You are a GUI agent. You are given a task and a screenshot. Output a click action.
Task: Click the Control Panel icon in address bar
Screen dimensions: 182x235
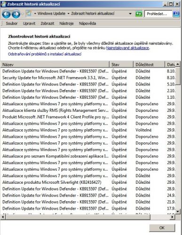click(x=29, y=14)
